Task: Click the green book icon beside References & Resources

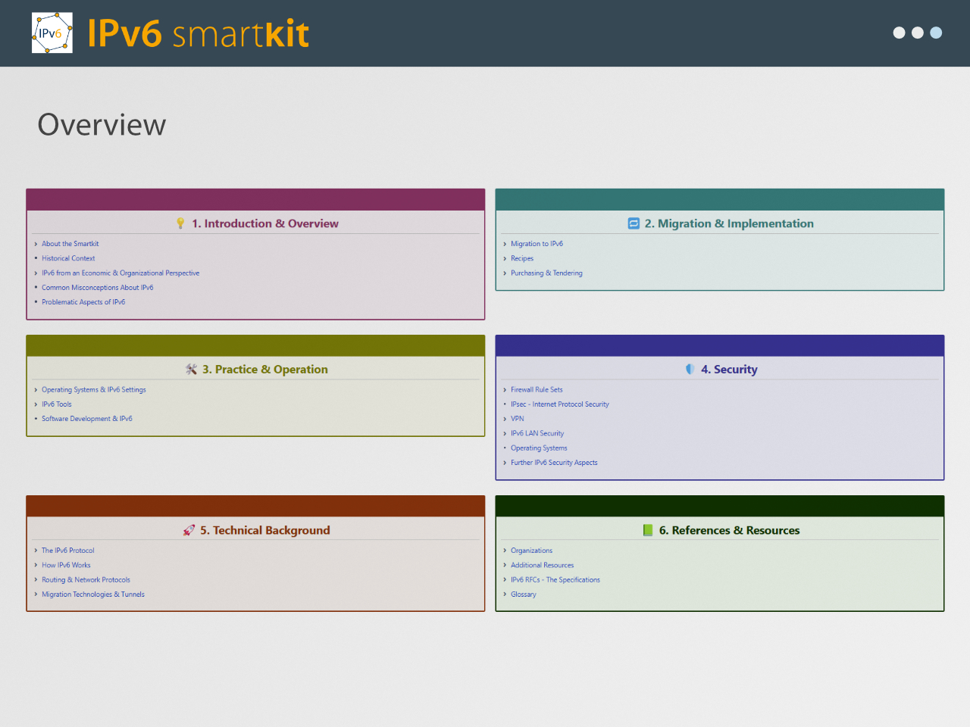Action: click(648, 530)
